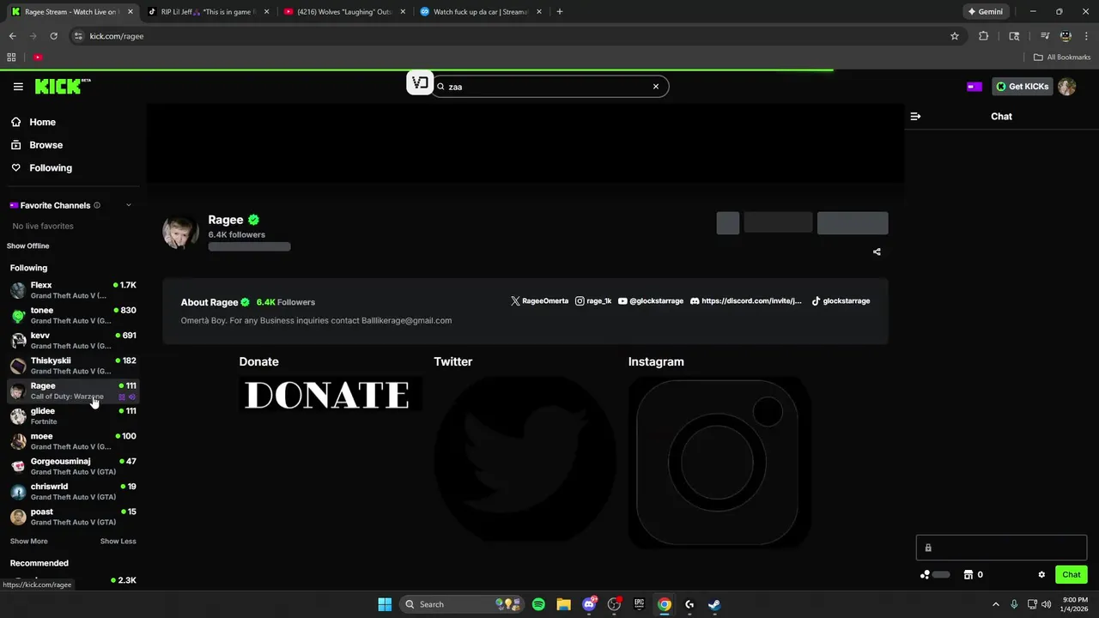Click the YouTube bookmark icon
Image resolution: width=1099 pixels, height=618 pixels.
(x=38, y=58)
